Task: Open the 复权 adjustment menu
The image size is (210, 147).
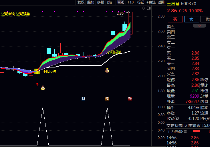Action: 81,2
